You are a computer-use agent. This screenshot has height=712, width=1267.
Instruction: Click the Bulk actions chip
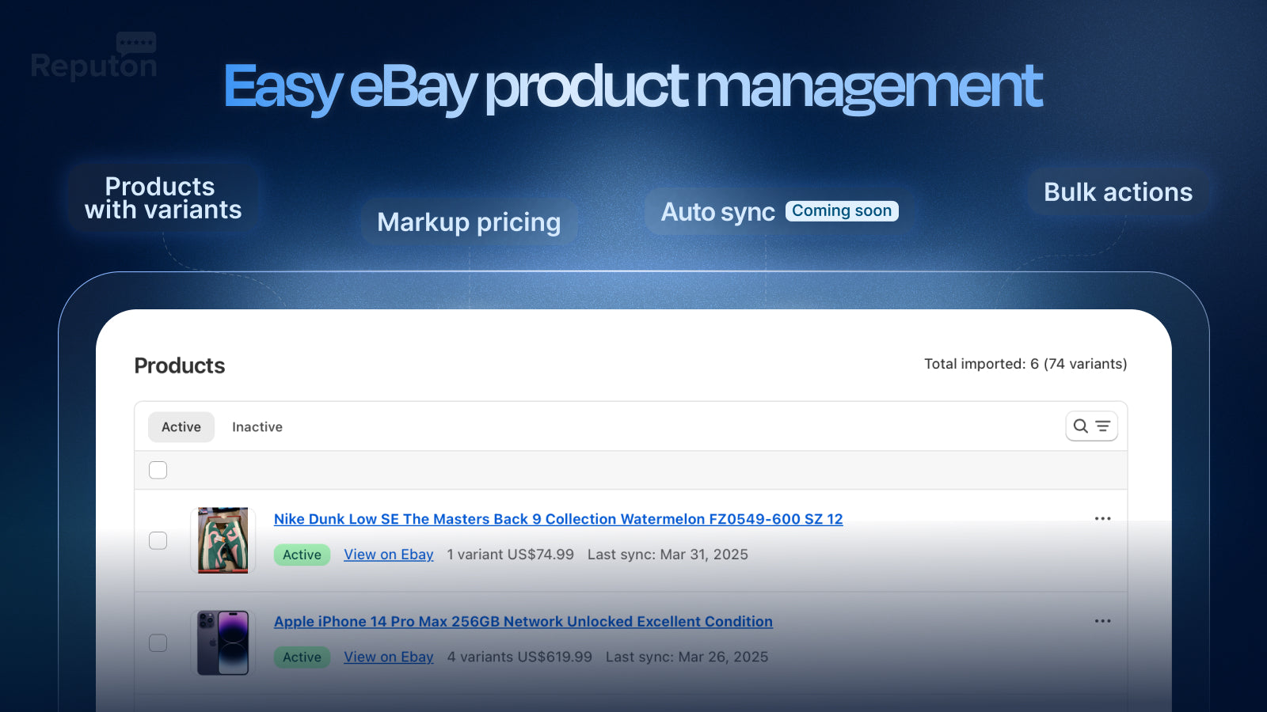(x=1118, y=191)
